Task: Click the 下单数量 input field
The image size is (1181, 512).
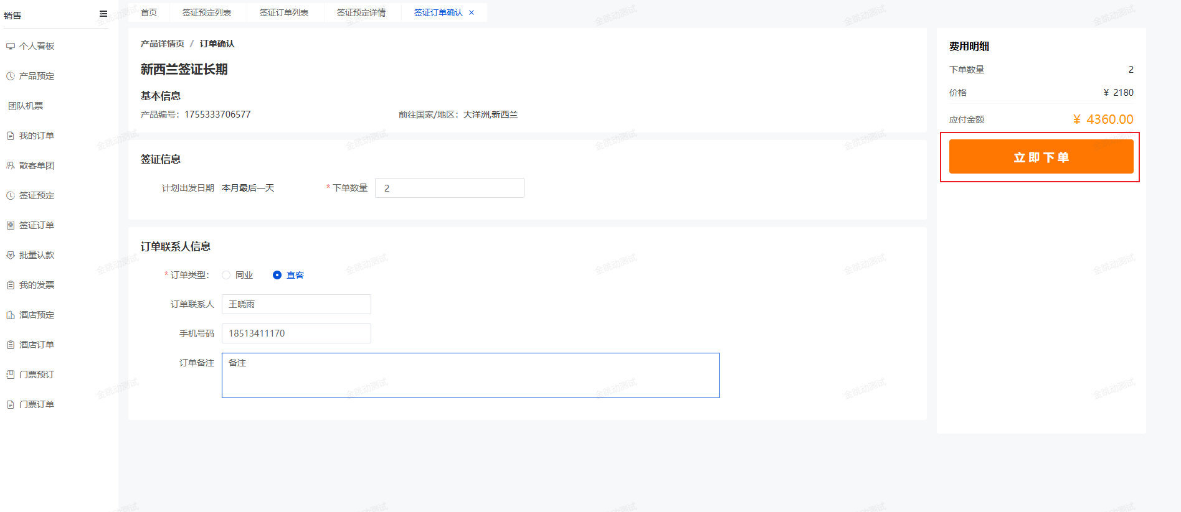Action: (449, 188)
